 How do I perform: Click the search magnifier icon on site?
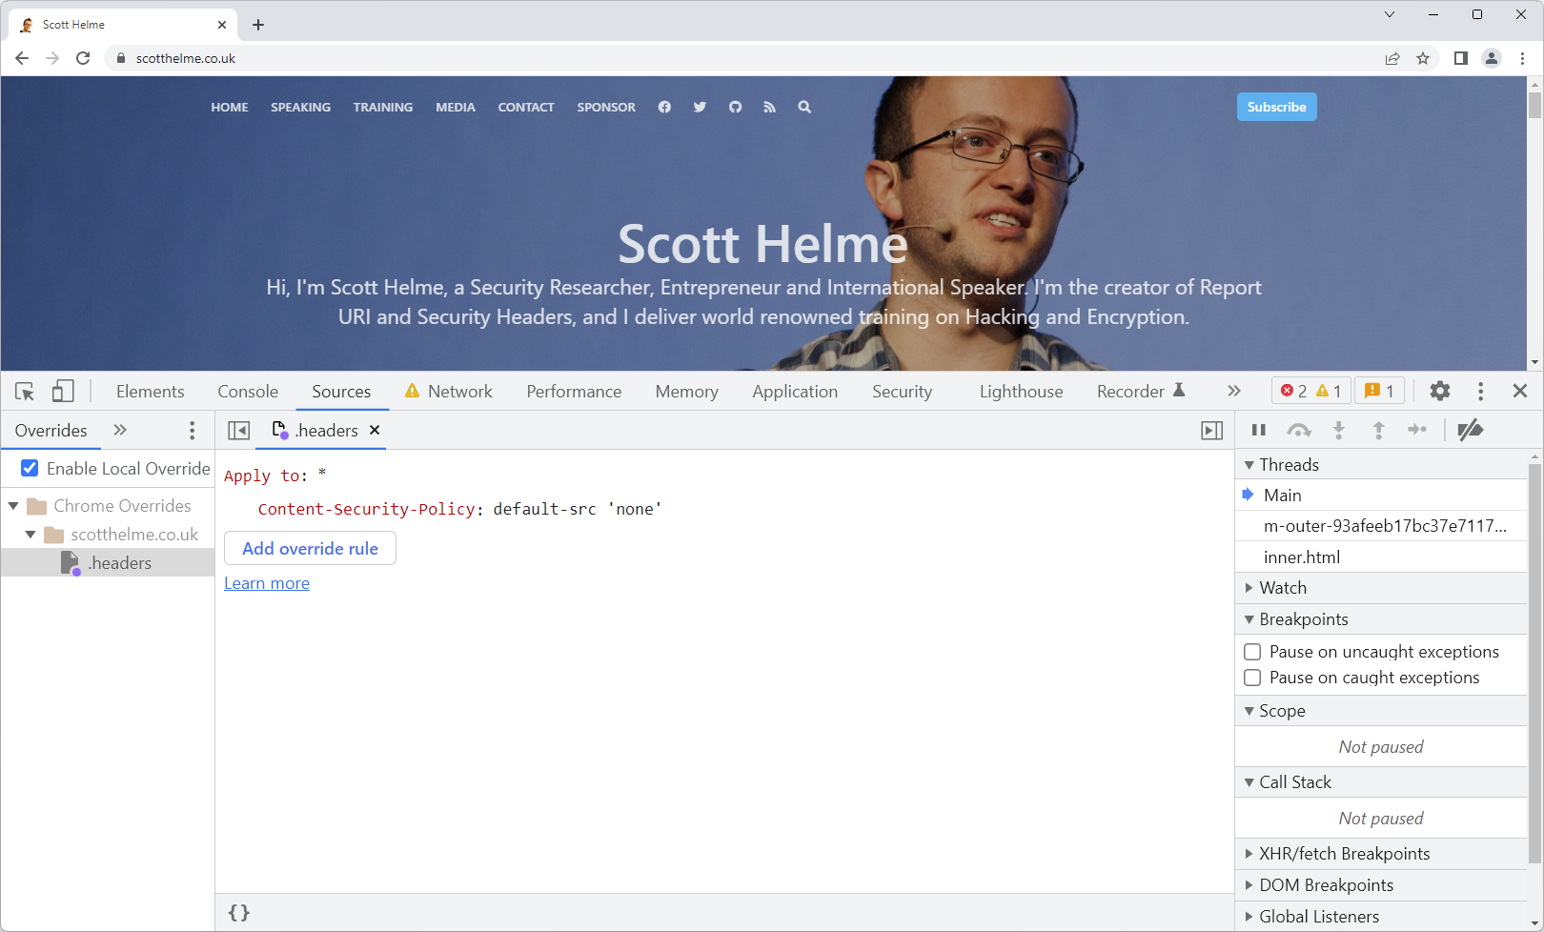804,107
